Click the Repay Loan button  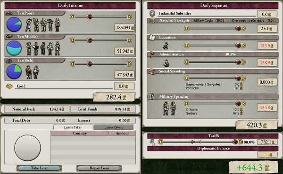99,168
